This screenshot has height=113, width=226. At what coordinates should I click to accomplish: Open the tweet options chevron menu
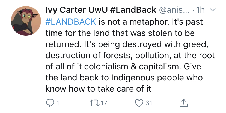tap(212, 10)
